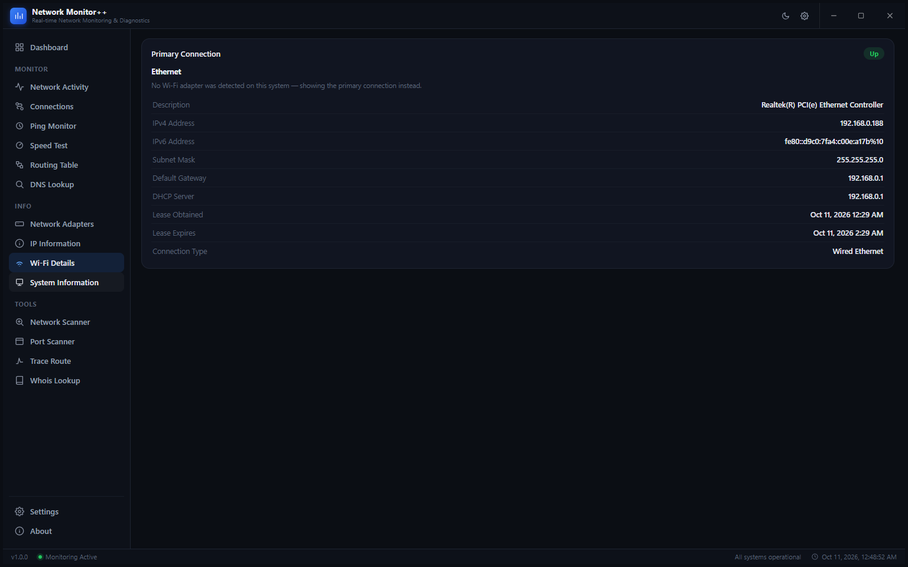
Task: Click the System Information monitor icon
Action: click(x=20, y=282)
